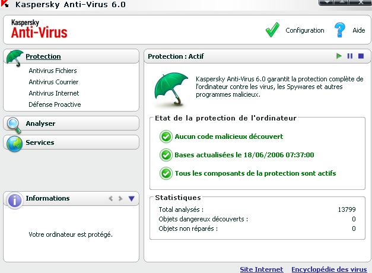
Task: Click 'Votre ordinateur est protégé.' message
Action: [71, 234]
